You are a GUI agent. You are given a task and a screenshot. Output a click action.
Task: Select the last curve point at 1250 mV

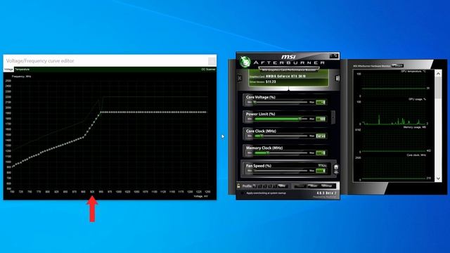(x=206, y=112)
